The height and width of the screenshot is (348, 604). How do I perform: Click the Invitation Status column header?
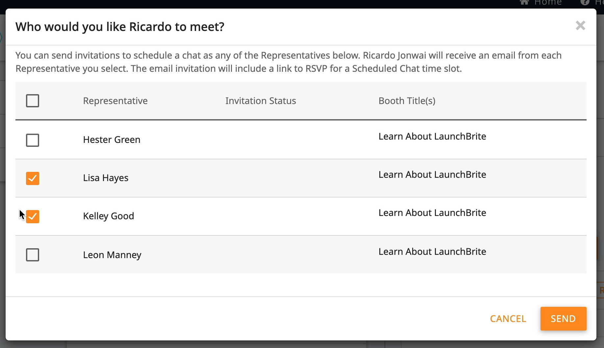click(x=261, y=101)
